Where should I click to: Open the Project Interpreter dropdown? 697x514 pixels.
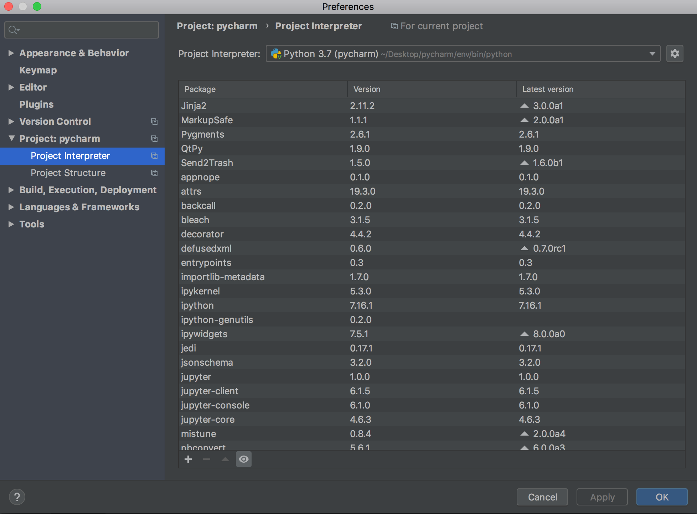[463, 54]
